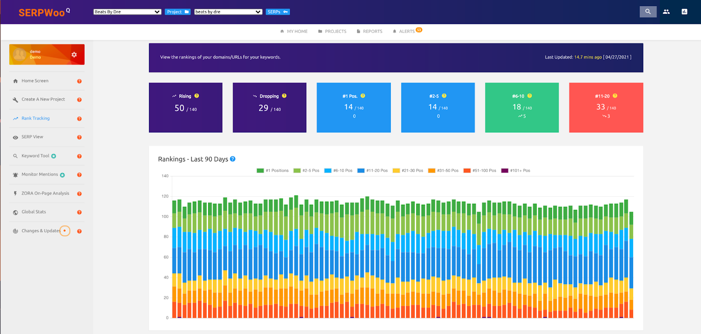
Task: Click the Last Updated 14.7 mins ago text
Action: tap(588, 57)
